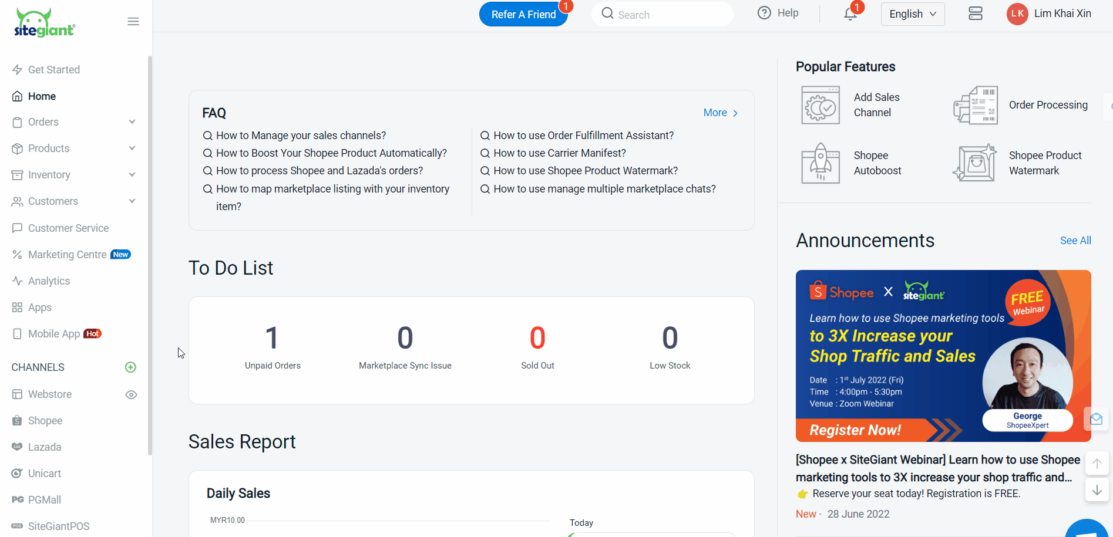
Task: Click the Add Sales Channel gear icon
Action: [821, 105]
